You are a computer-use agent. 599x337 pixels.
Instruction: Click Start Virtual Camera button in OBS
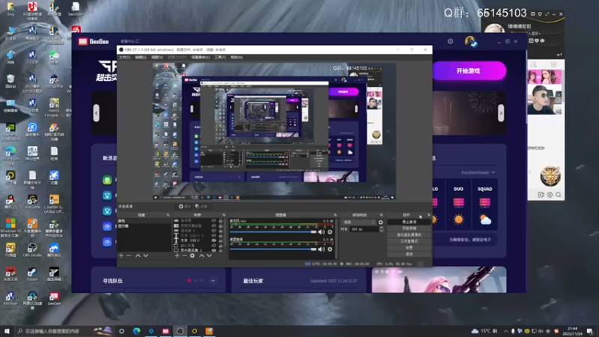click(x=409, y=234)
